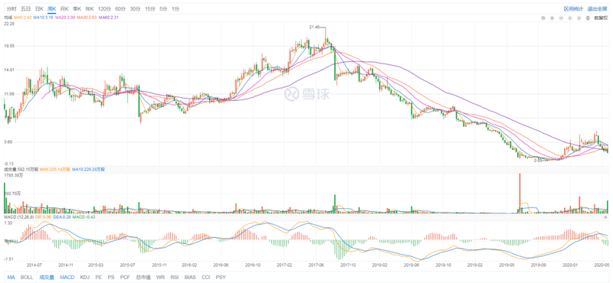Shift chart right with the right arrow icon
Image resolution: width=613 pixels, height=283 pixels.
(579, 18)
